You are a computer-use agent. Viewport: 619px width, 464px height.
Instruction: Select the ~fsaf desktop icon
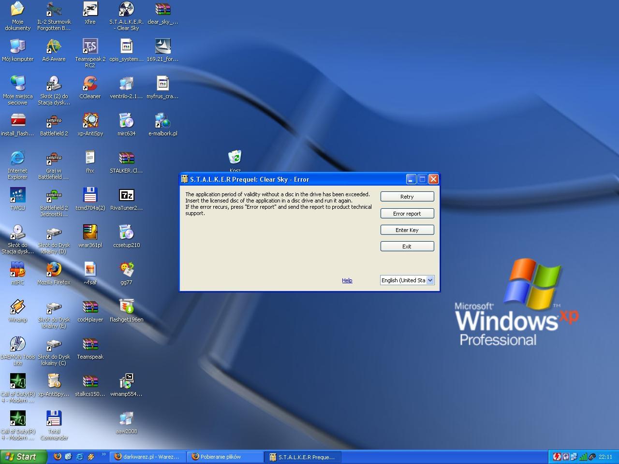point(90,274)
